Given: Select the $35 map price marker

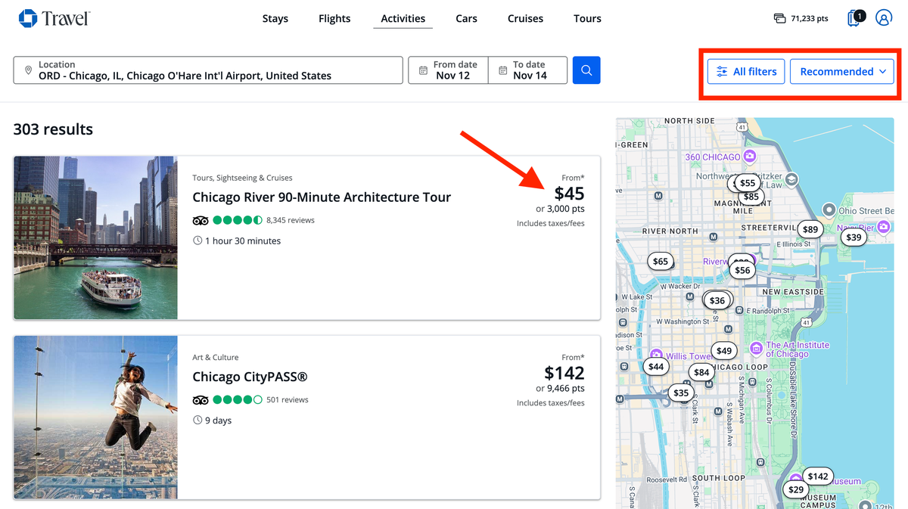Looking at the screenshot, I should 682,393.
